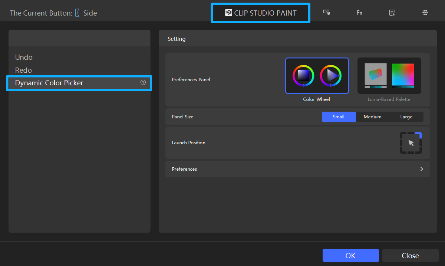Dismiss the dialog with the Close button

click(410, 255)
